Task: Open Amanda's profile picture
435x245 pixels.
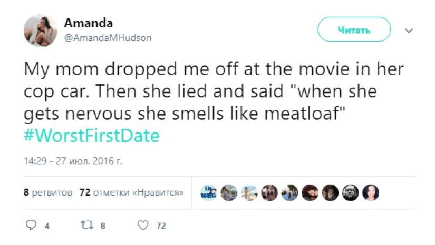Action: [x=40, y=30]
